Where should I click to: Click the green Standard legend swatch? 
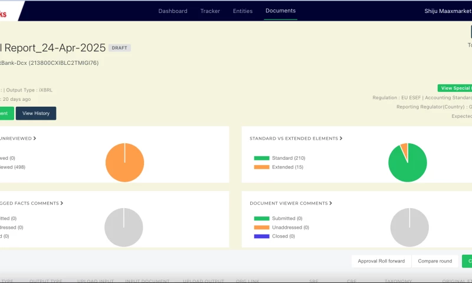[261, 158]
